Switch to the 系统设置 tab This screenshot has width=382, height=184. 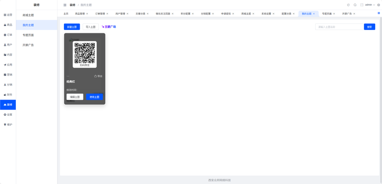(266, 14)
